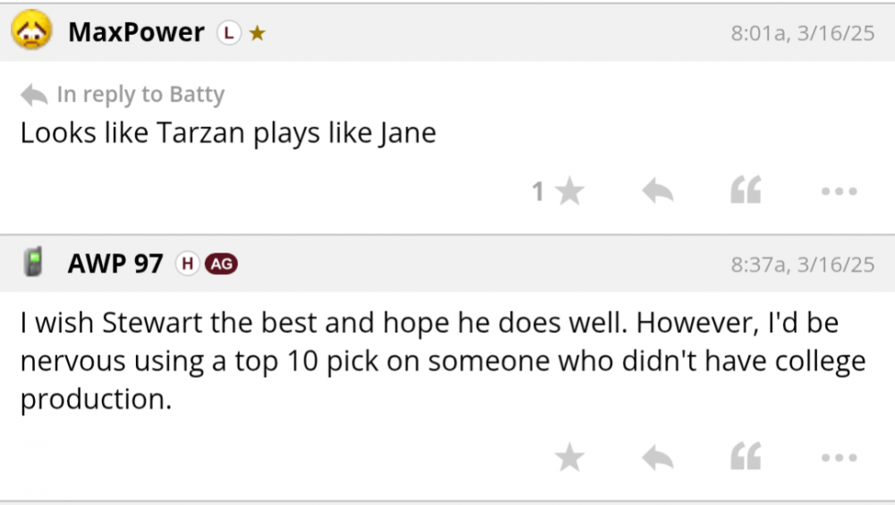Quote AWP 97's Stewart comment
The height and width of the screenshot is (505, 895).
coord(746,458)
